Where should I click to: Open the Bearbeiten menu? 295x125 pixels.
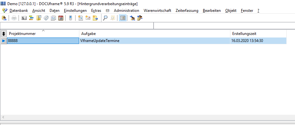(x=212, y=11)
